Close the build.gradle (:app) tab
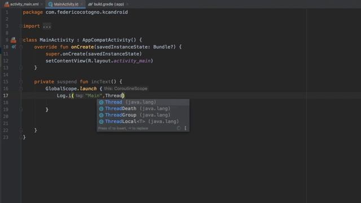The width and height of the screenshot is (361, 203). click(x=127, y=4)
